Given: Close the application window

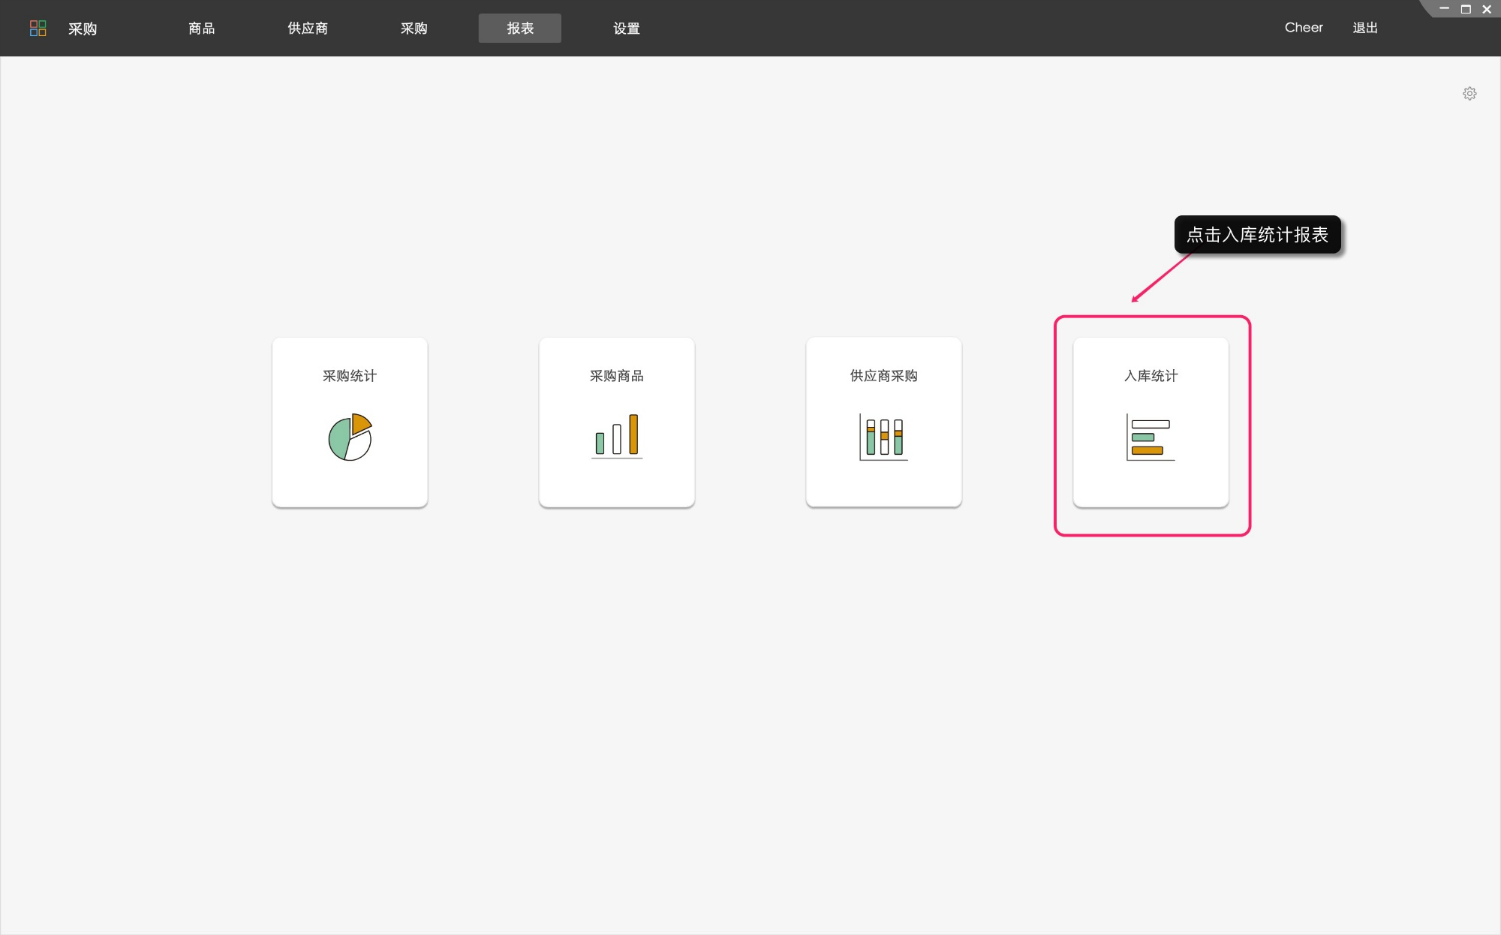Looking at the screenshot, I should (x=1487, y=9).
